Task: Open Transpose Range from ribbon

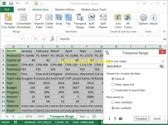Action: [80, 21]
